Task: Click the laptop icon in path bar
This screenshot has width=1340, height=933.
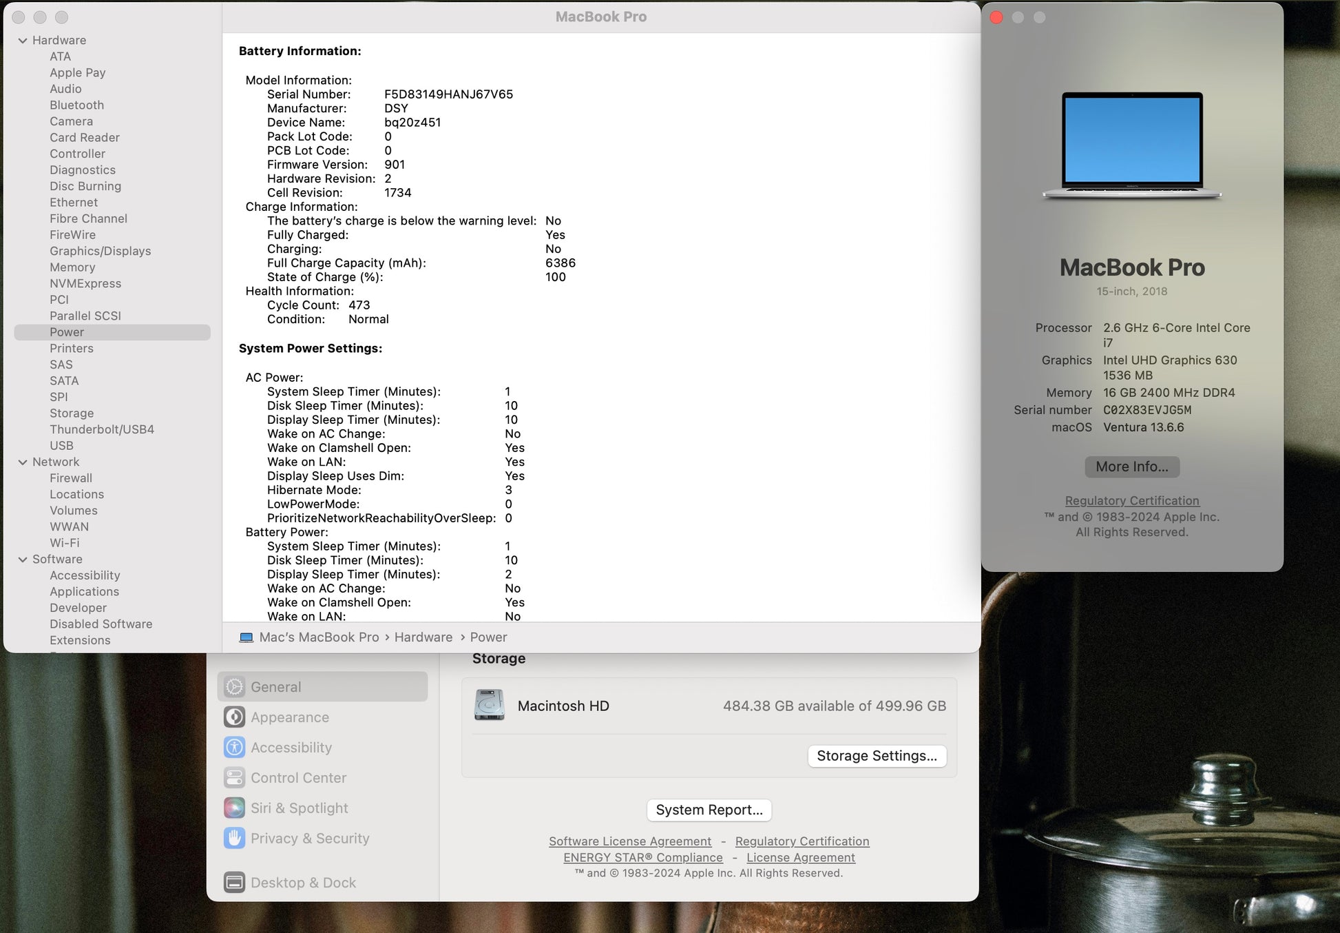Action: (246, 637)
